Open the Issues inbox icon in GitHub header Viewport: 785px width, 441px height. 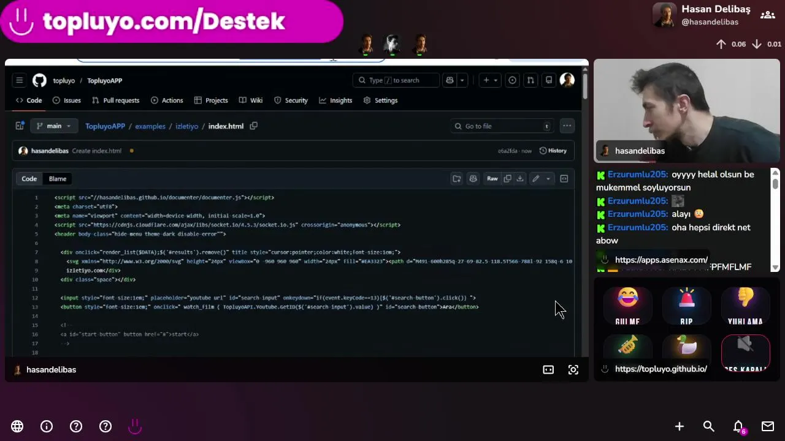coord(512,80)
